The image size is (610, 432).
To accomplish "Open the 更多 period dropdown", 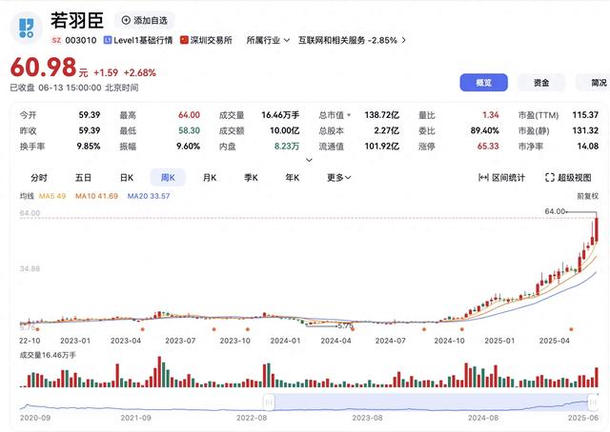I will coord(339,178).
